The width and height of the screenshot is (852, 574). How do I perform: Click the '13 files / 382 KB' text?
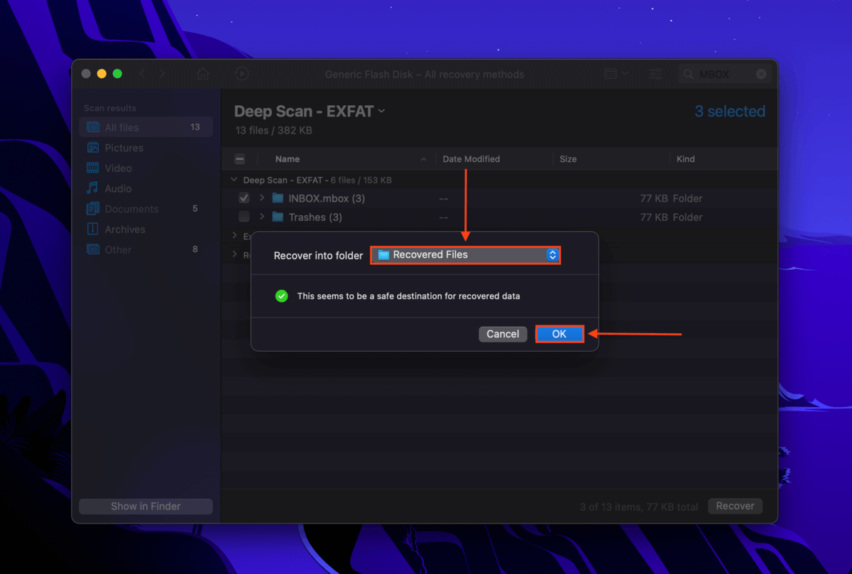coord(273,131)
